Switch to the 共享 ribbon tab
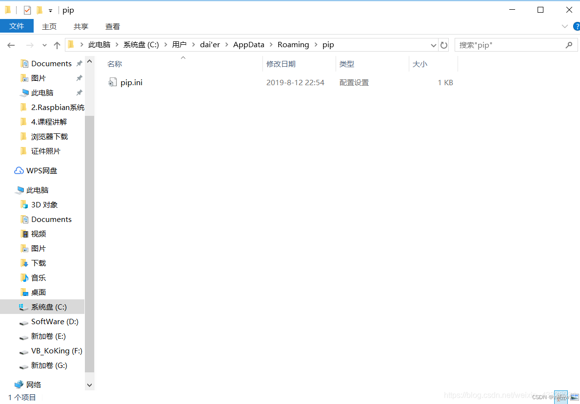 click(x=80, y=26)
